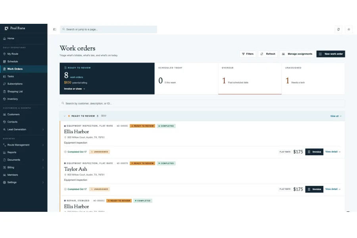Expand the Route Management chevron
This screenshot has height=238, width=357.
43,145
